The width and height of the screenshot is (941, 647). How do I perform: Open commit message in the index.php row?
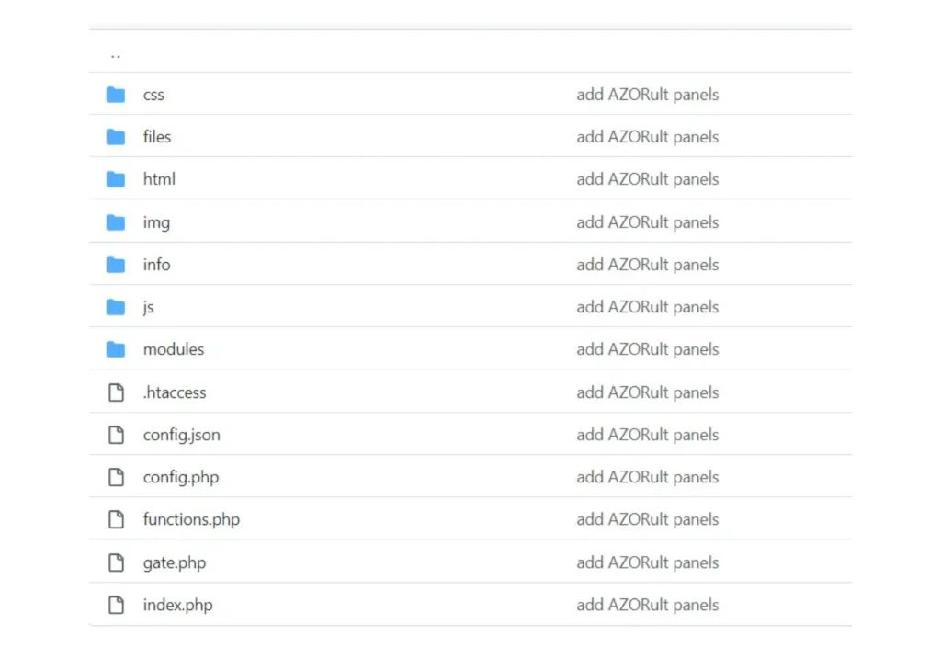coord(648,605)
